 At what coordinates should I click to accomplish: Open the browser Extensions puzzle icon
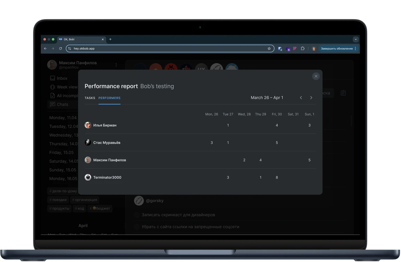click(x=302, y=49)
